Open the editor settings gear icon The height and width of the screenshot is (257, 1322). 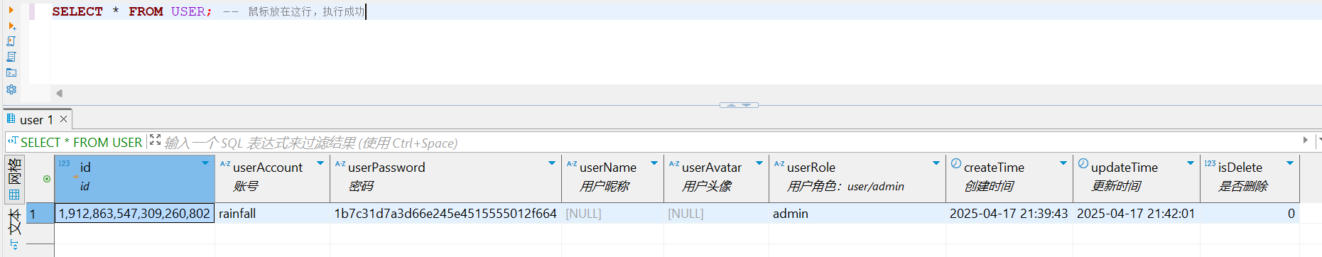click(x=11, y=89)
